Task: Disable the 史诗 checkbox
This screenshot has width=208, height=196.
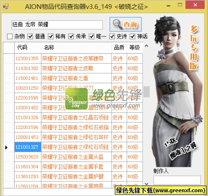Action: tap(112, 36)
